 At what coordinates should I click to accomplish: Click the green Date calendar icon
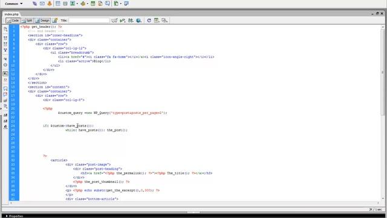click(93, 4)
